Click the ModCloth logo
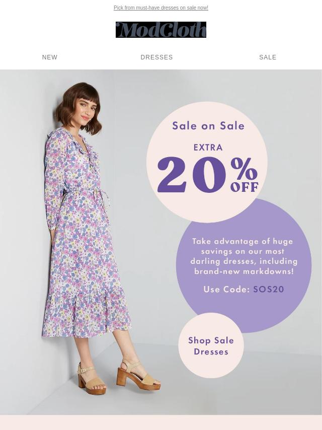 click(161, 30)
